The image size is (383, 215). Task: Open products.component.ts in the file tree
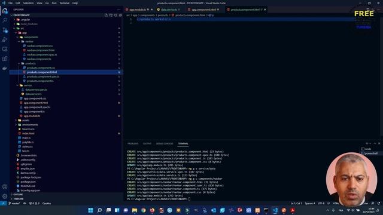40,81
